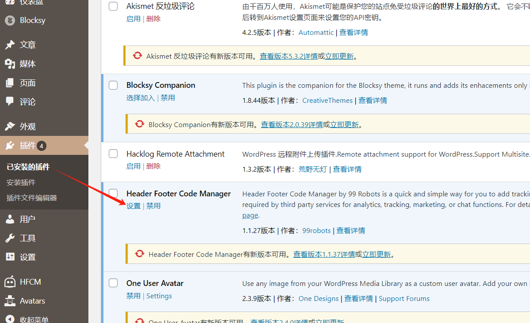Click the sliders icon beside 设置
This screenshot has width=530, height=323.
pyautogui.click(x=10, y=257)
